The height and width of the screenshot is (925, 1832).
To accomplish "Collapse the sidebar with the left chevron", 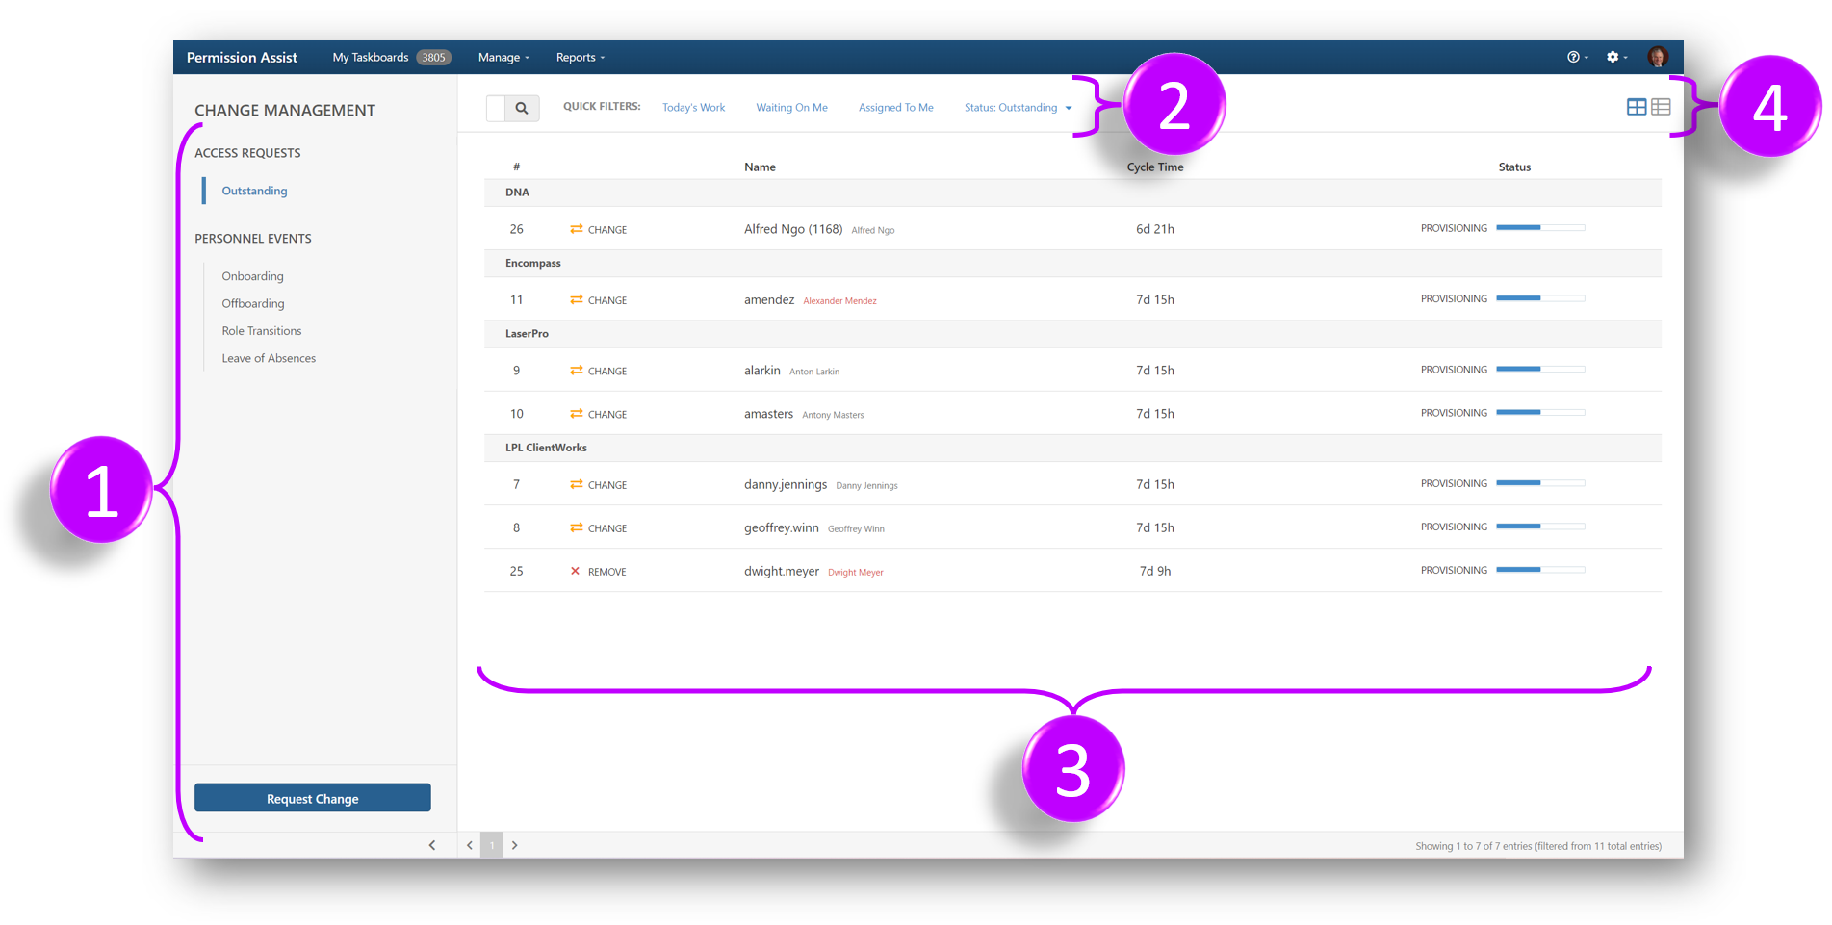I will [x=431, y=844].
